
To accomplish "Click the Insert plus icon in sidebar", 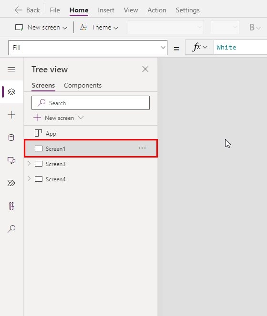I will pyautogui.click(x=11, y=115).
